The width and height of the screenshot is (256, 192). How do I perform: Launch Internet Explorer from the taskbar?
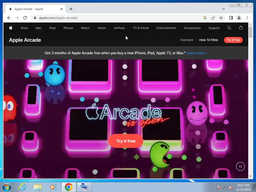[22, 187]
